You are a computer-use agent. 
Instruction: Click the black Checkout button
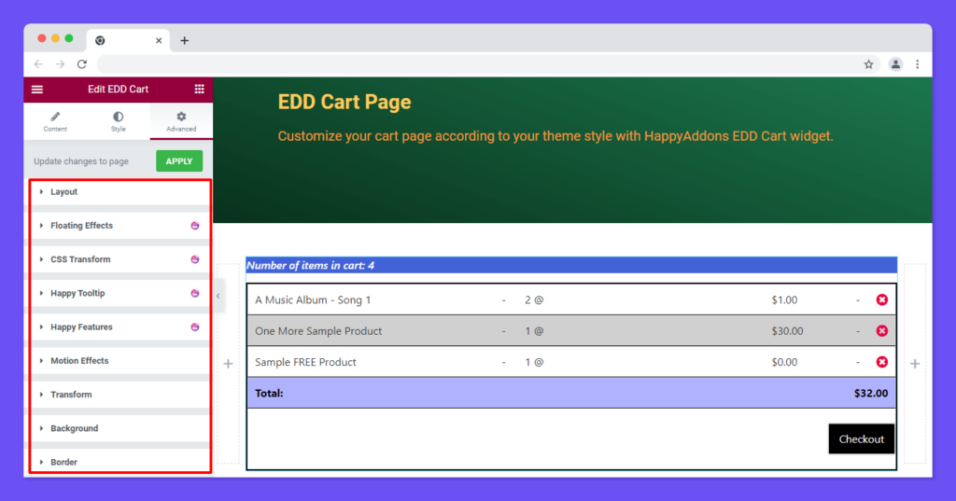coord(861,438)
